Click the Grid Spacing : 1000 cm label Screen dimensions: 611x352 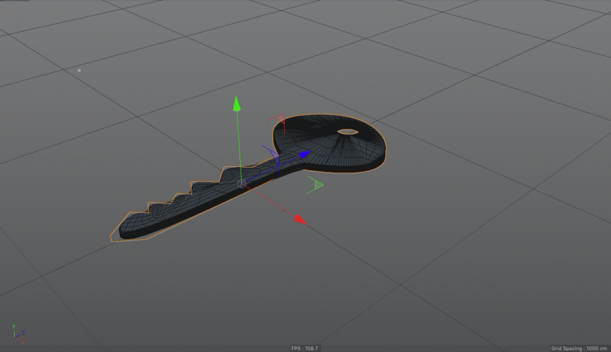coord(579,348)
